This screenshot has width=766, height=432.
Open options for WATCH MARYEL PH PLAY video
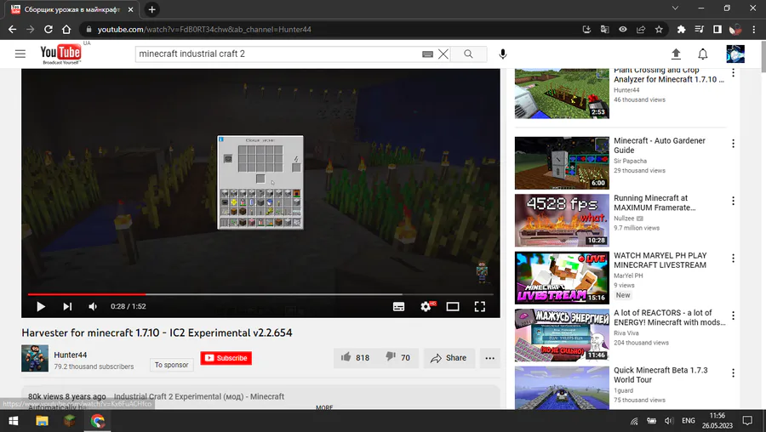click(733, 259)
